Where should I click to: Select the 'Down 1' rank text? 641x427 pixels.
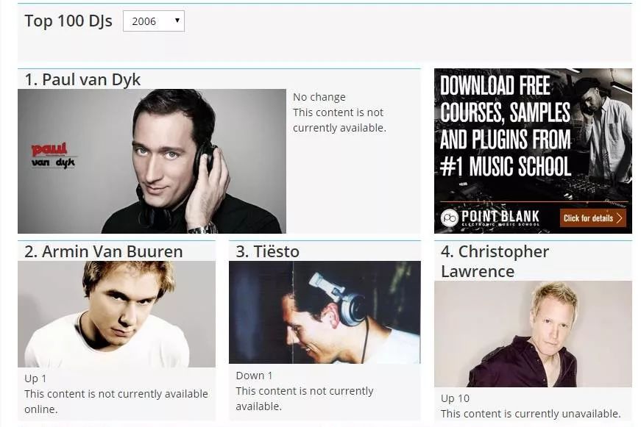click(x=254, y=376)
